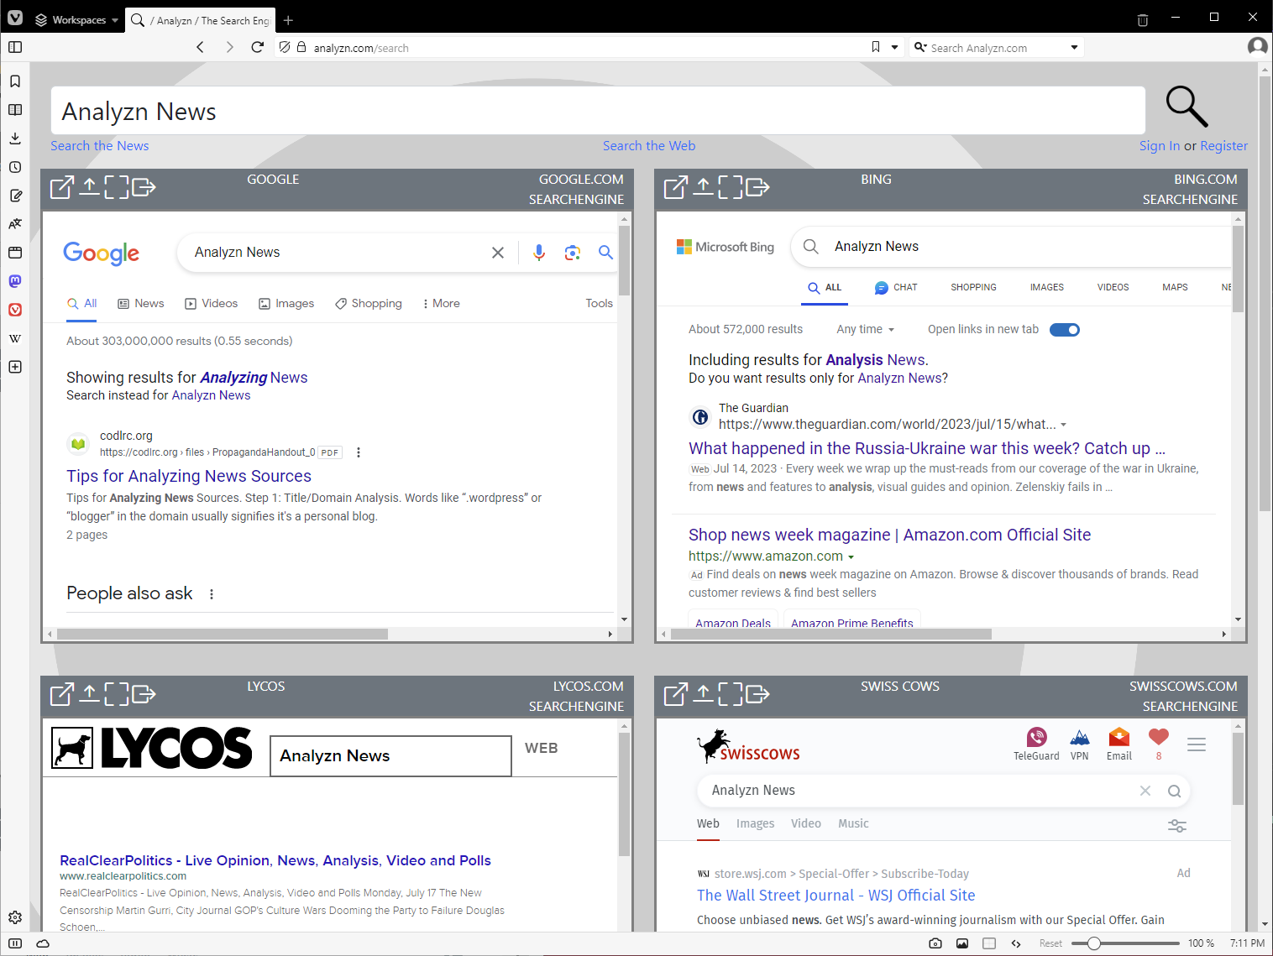Viewport: 1273px width, 956px height.
Task: Open Notes panel in sidebar
Action: coord(15,196)
